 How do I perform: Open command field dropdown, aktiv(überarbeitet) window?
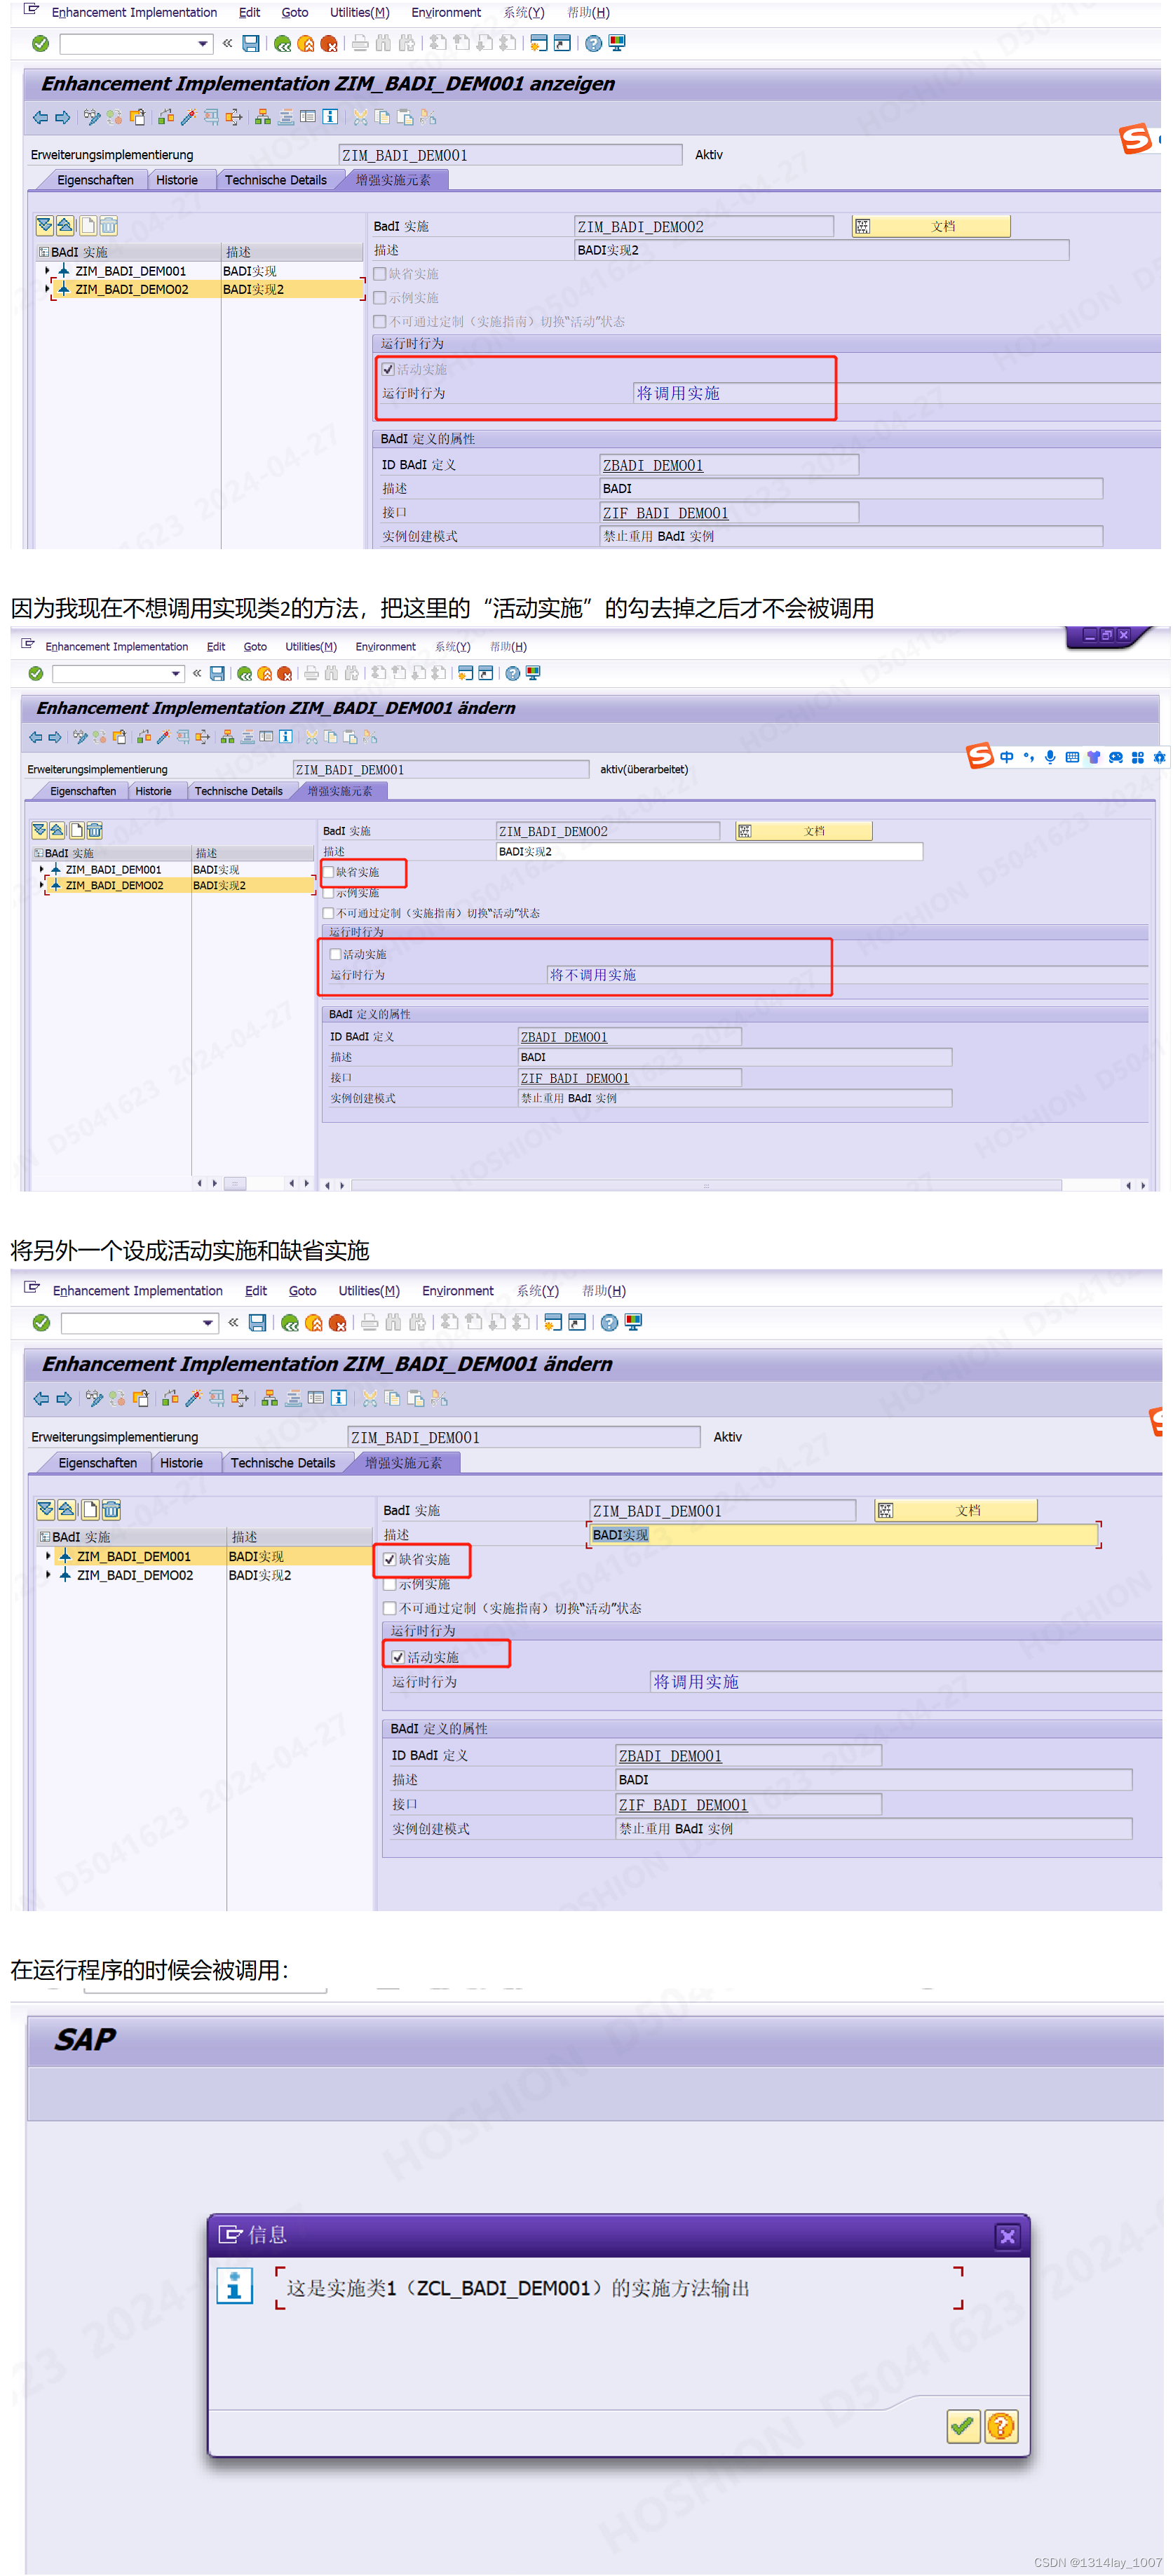click(x=176, y=674)
